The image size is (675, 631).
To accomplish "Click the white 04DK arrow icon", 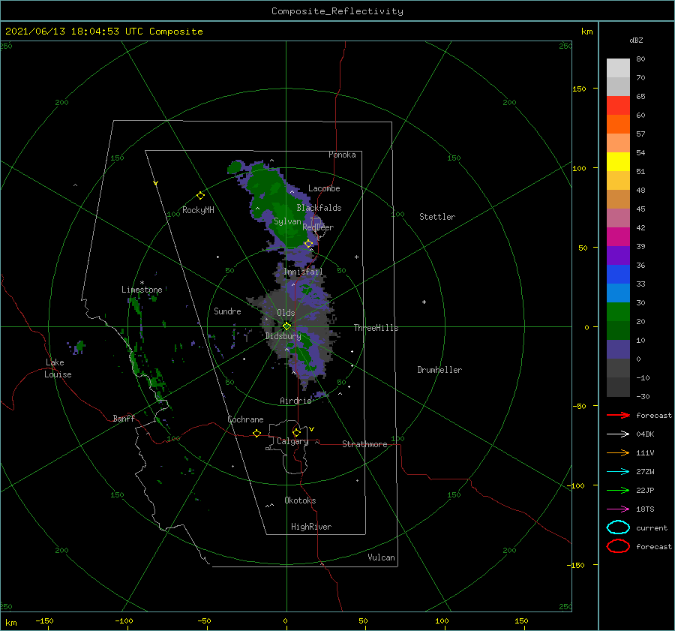I will [x=618, y=434].
